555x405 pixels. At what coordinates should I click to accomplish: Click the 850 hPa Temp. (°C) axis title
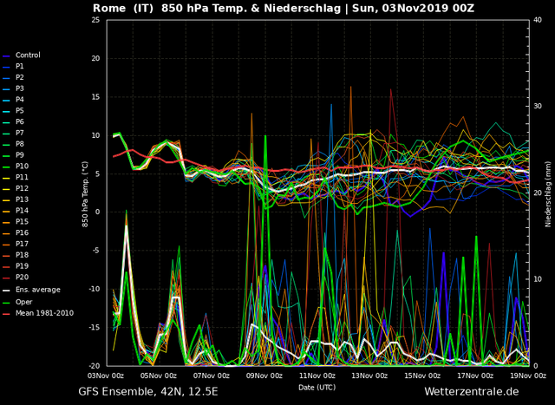pos(85,194)
